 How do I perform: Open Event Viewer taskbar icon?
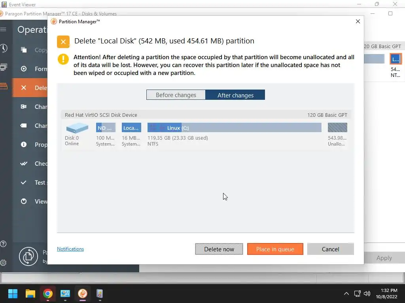tap(100, 294)
